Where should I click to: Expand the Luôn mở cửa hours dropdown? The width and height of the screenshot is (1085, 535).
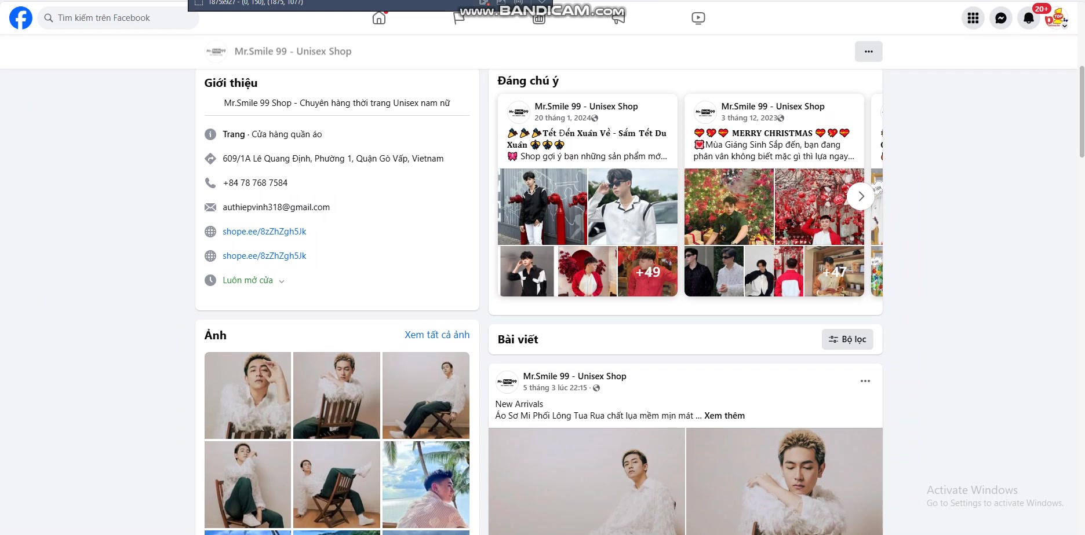coord(282,280)
